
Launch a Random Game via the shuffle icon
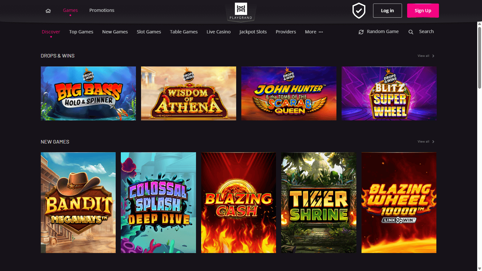click(361, 32)
